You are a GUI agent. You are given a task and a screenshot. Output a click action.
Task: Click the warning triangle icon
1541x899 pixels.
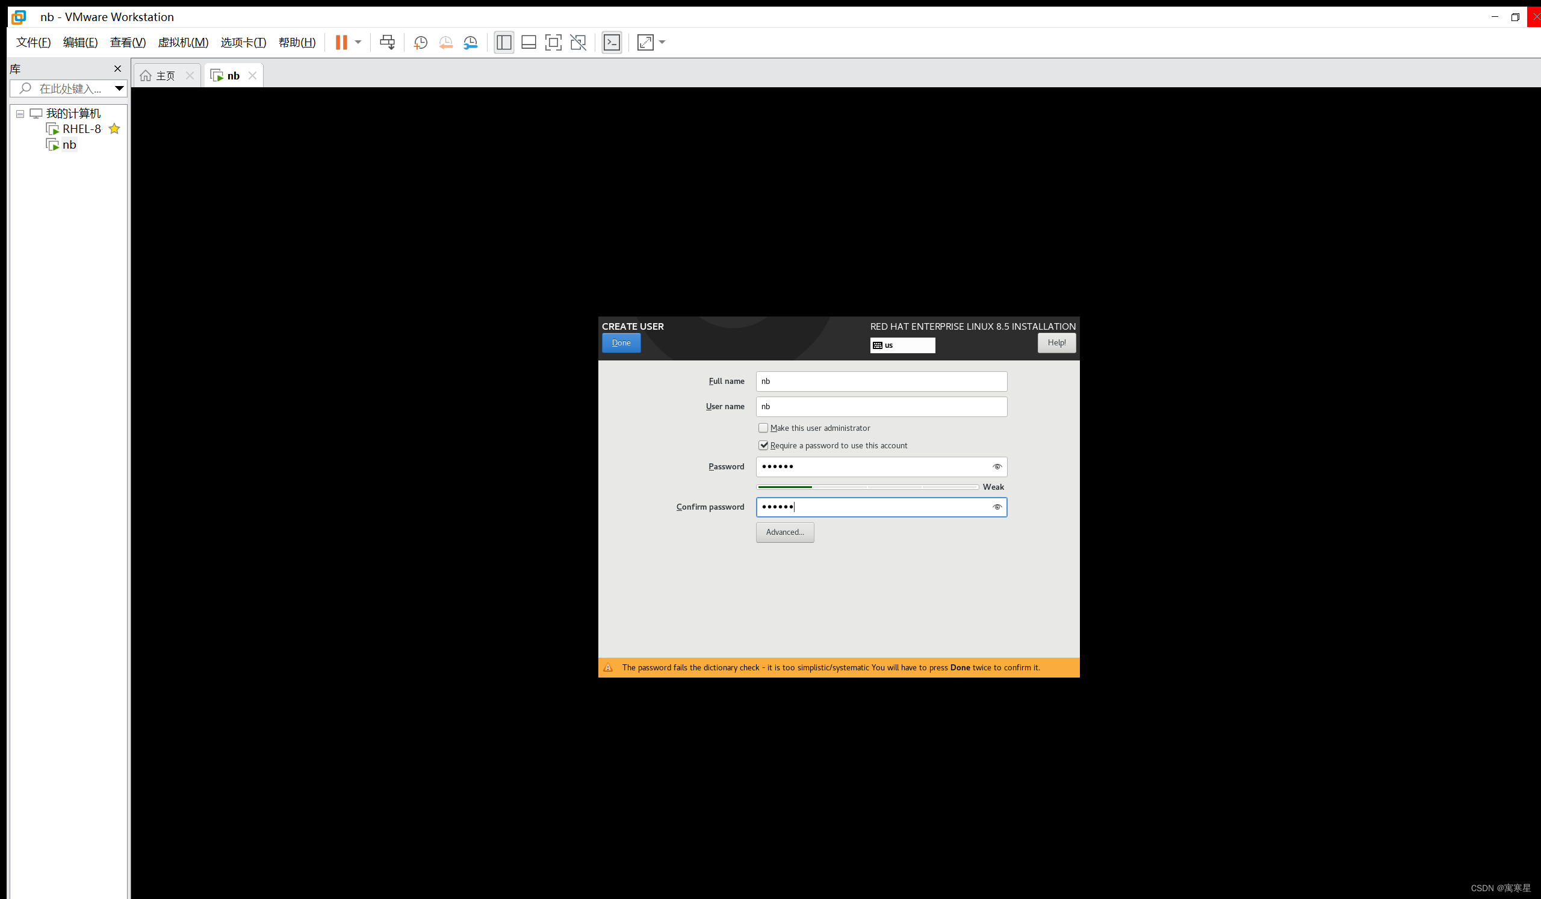click(x=608, y=668)
